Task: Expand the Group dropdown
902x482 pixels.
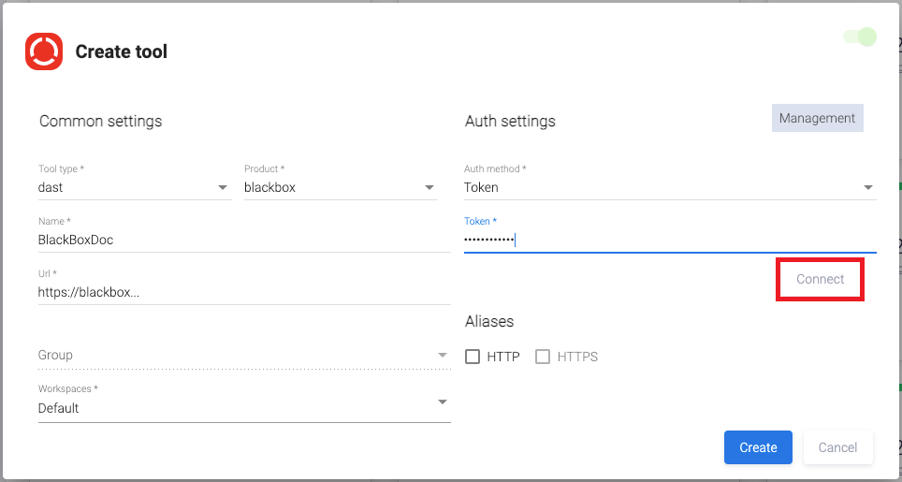Action: pyautogui.click(x=243, y=356)
